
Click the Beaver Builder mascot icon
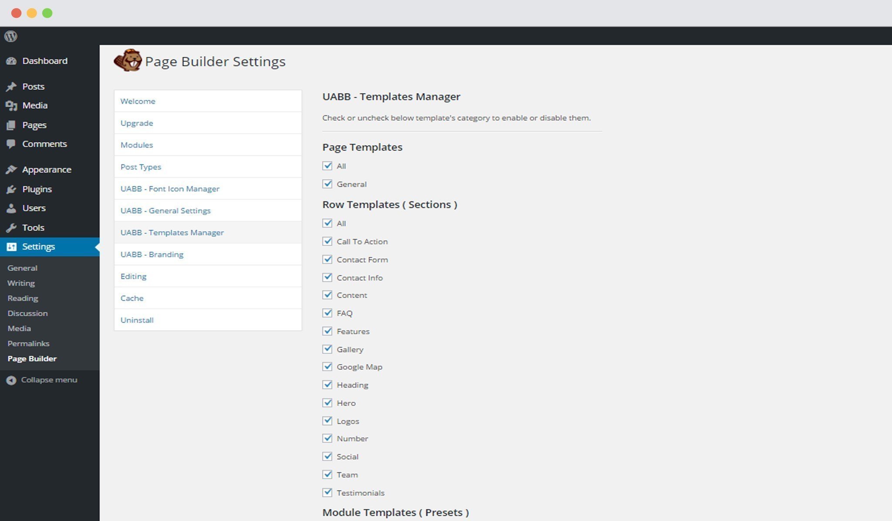pyautogui.click(x=128, y=60)
